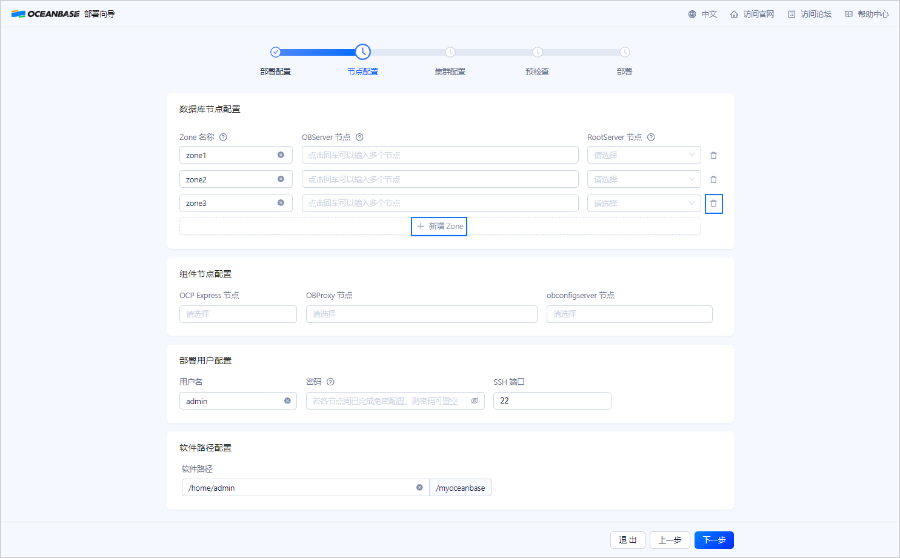Focus the 密码 input field
The image size is (900, 558).
coord(395,401)
